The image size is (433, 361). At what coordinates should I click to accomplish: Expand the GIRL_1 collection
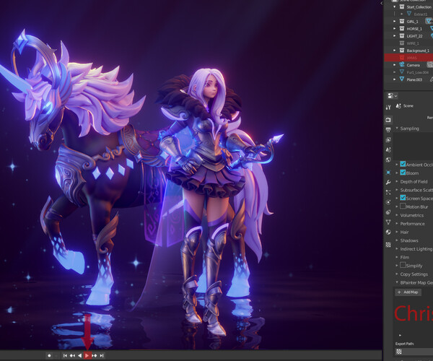point(395,21)
